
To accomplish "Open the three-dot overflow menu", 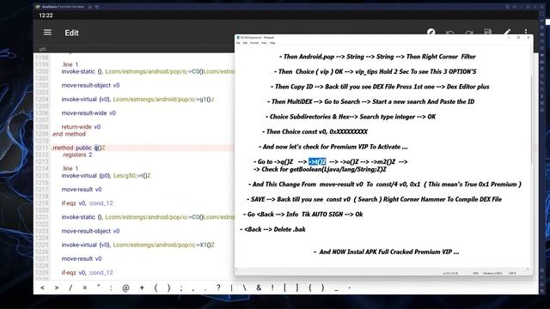I will [x=526, y=33].
